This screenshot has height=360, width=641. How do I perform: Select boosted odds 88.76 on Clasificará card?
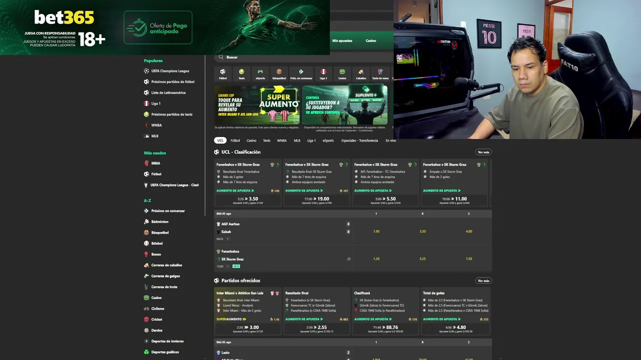tap(386, 328)
